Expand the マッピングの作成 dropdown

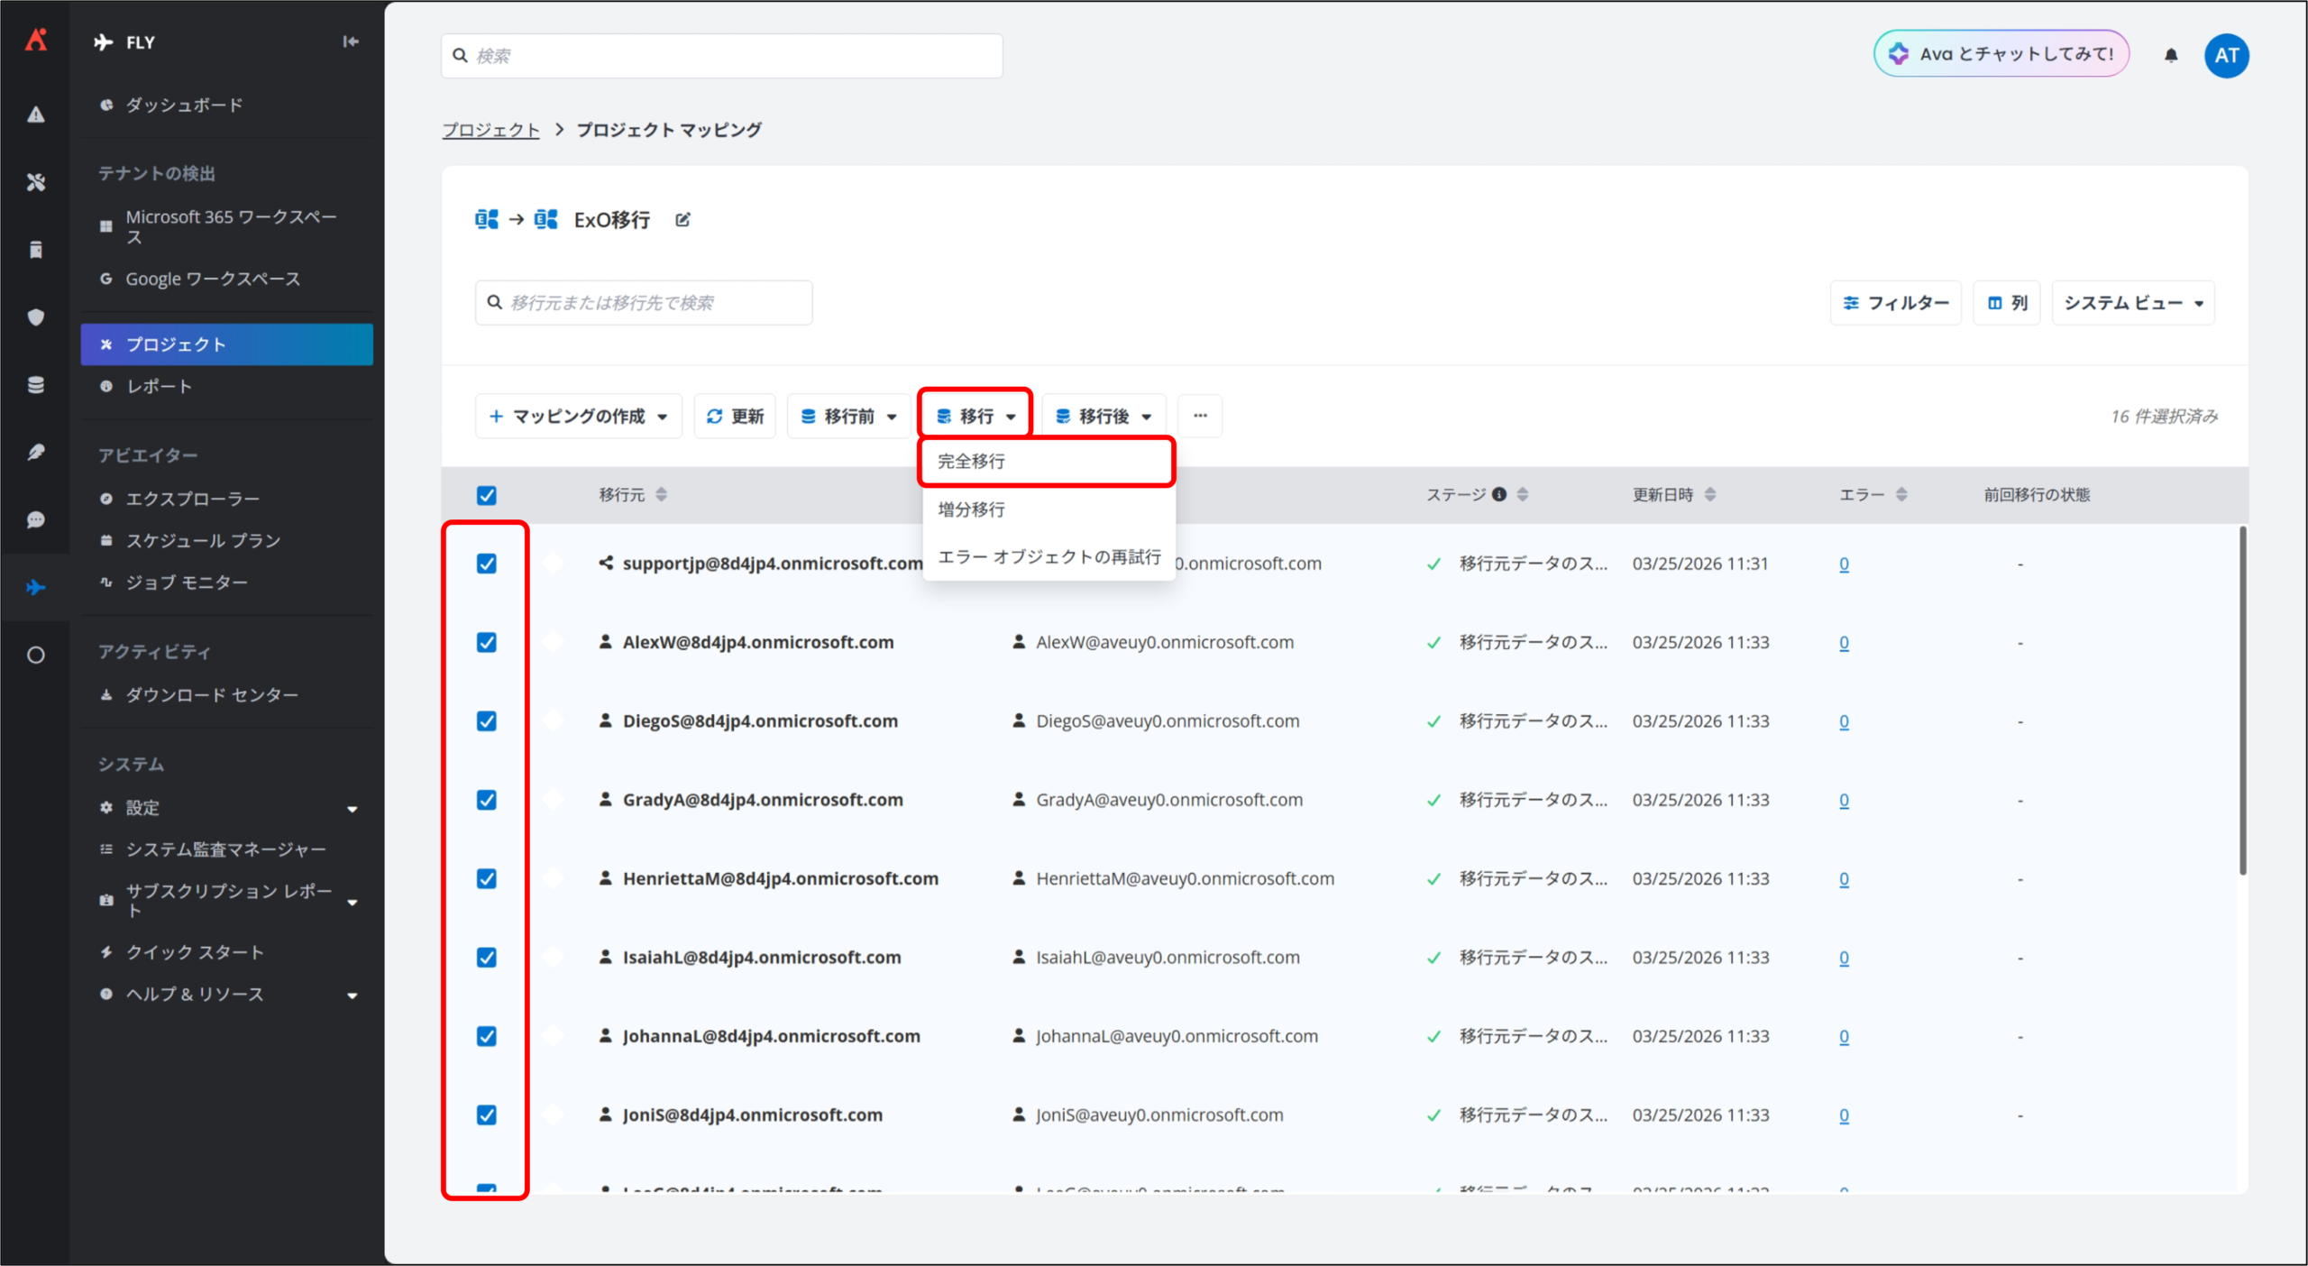click(x=578, y=416)
